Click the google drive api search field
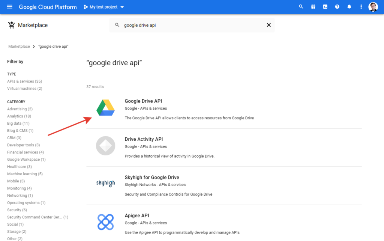 point(187,25)
